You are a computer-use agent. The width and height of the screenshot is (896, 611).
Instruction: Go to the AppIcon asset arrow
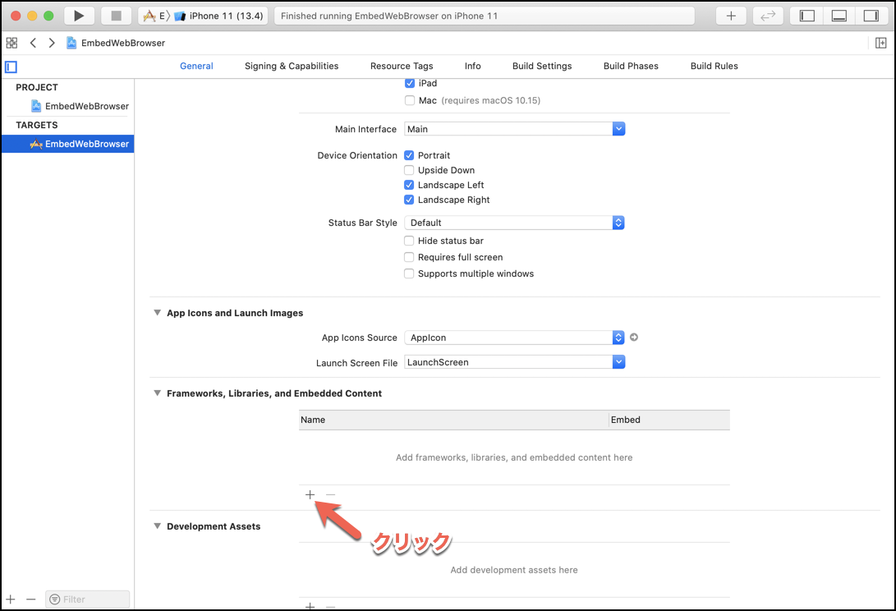click(634, 338)
